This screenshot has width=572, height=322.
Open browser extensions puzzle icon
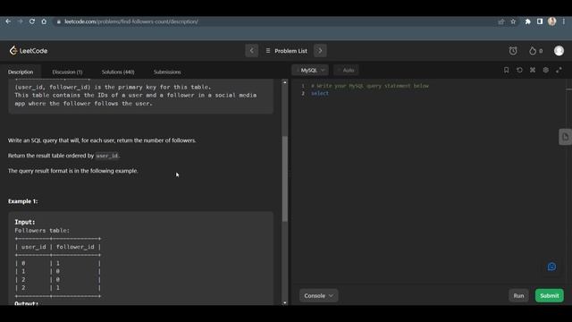click(x=528, y=21)
